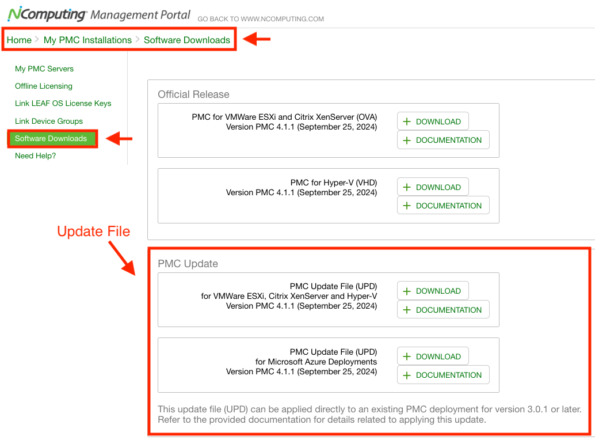Download UPD for Microsoft Azure Deployments
Image resolution: width=595 pixels, height=444 pixels.
433,356
